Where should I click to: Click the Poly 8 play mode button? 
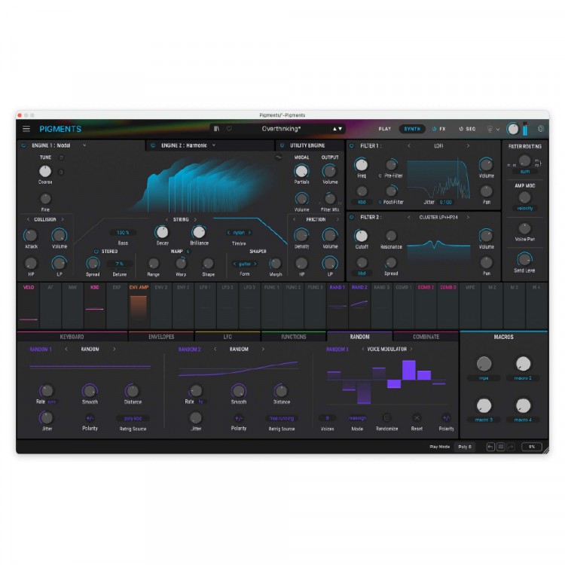tap(465, 447)
